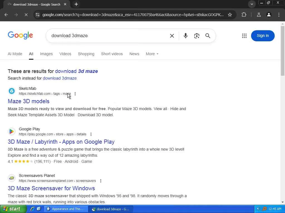
Task: Close the download 3dmaze tab
Action: coord(65,4)
